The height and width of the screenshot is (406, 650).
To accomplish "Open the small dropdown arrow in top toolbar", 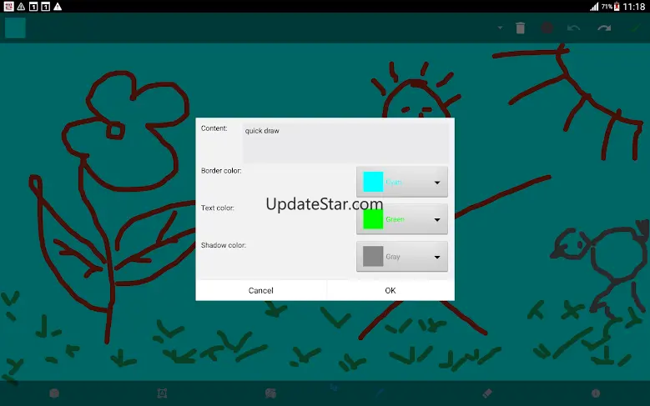I will (x=500, y=28).
